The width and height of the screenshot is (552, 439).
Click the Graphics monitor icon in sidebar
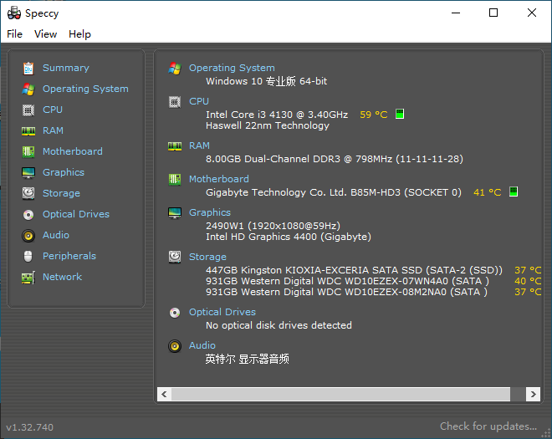28,173
